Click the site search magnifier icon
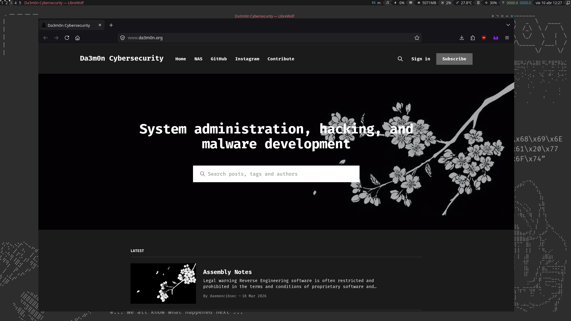Viewport: 571px width, 321px height. (x=400, y=59)
